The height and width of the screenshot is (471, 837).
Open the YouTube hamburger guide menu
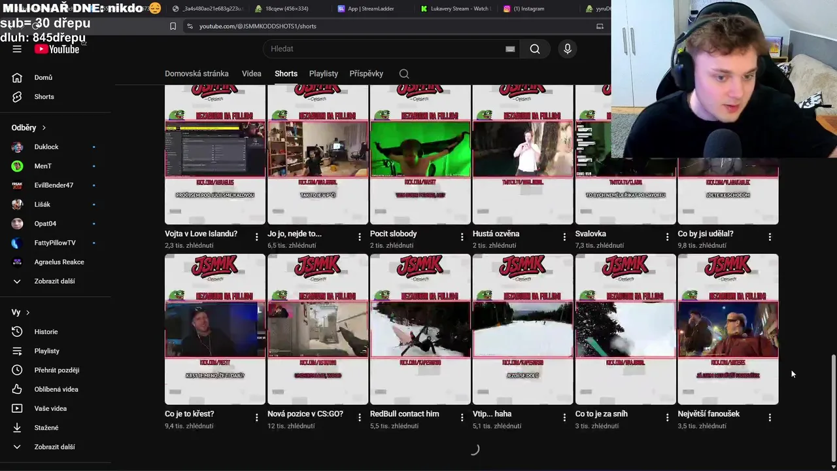click(x=17, y=49)
